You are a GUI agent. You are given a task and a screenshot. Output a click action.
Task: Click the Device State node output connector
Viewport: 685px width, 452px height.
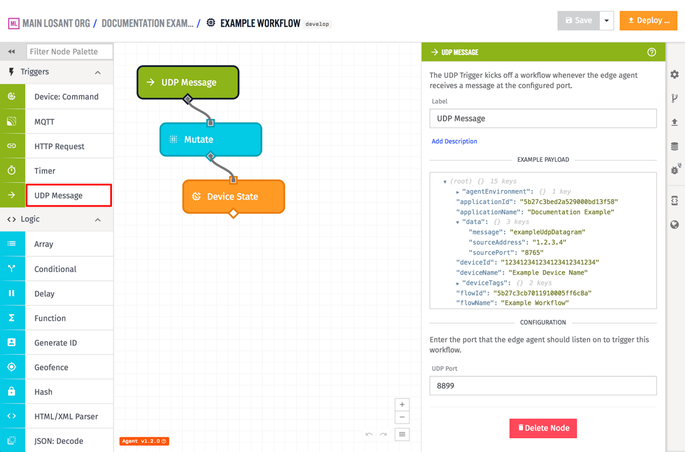tap(233, 213)
